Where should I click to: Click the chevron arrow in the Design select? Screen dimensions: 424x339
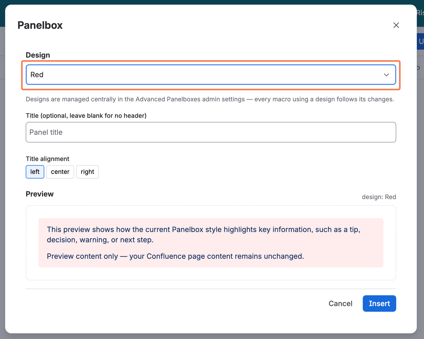pos(386,75)
